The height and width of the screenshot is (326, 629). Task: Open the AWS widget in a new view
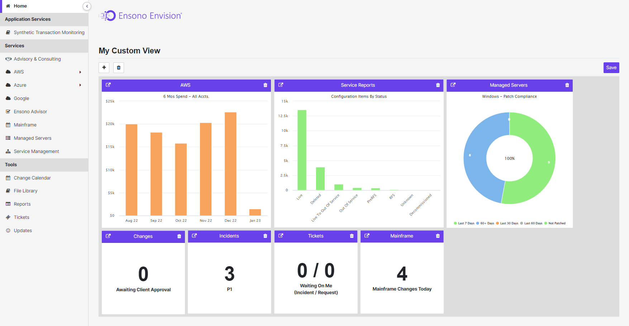109,85
